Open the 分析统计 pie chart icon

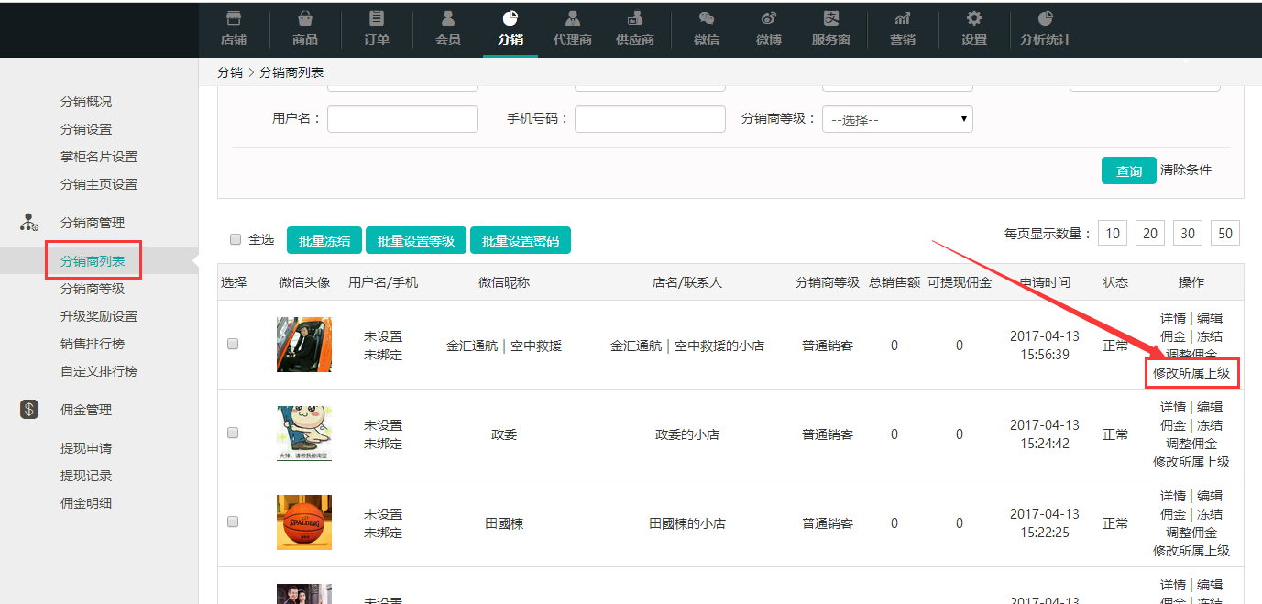pyautogui.click(x=1045, y=18)
